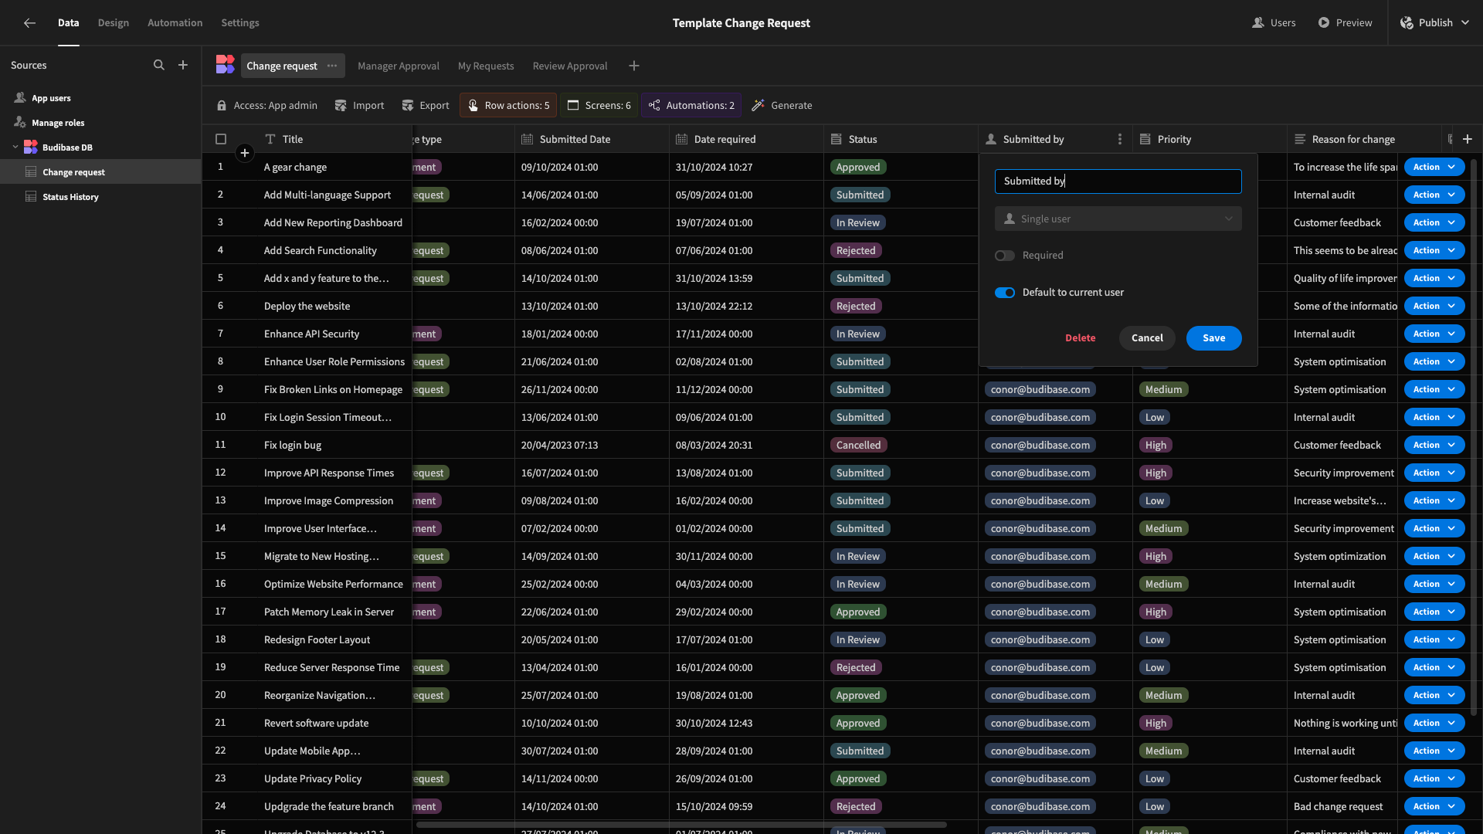Click the Generate magic wand icon
Viewport: 1483px width, 834px height.
point(758,106)
